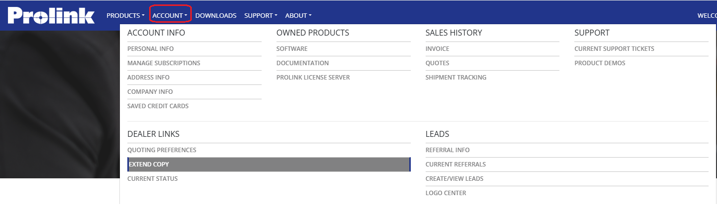Click the Account Info heading
The width and height of the screenshot is (717, 206).
click(x=156, y=33)
